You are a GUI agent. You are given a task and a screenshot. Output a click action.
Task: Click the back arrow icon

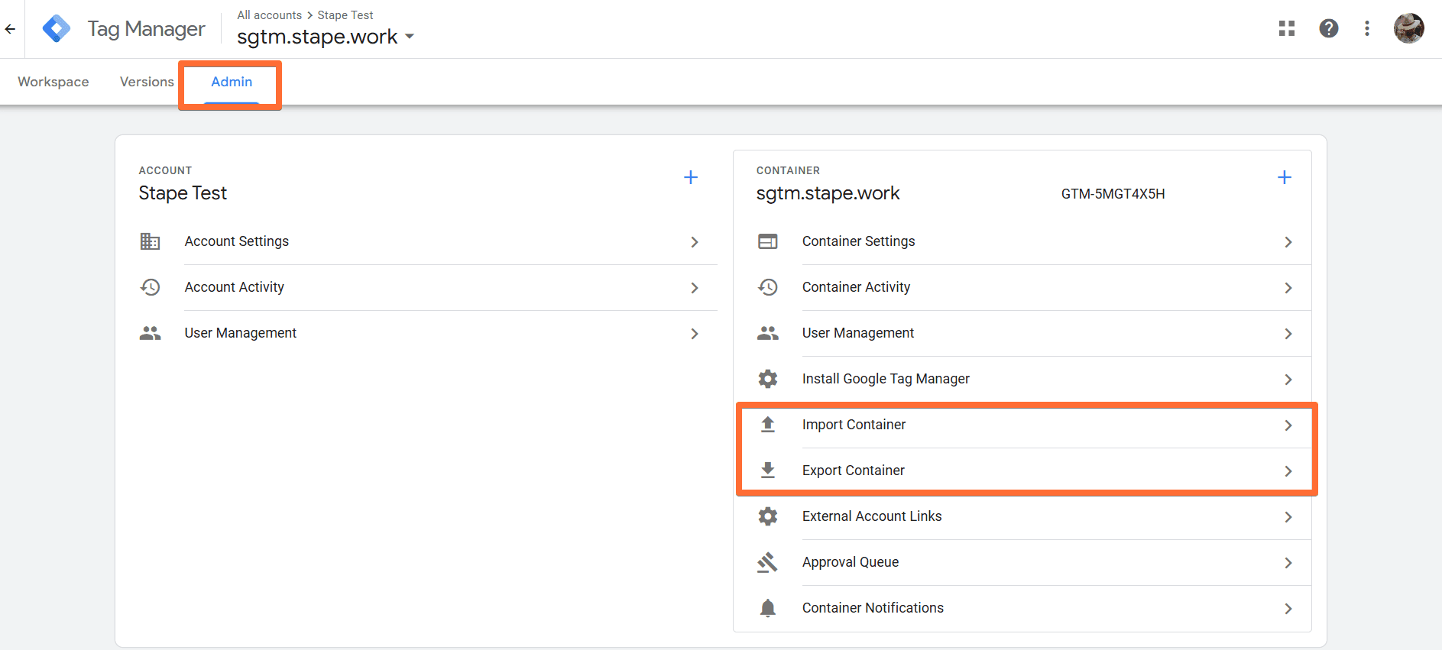click(10, 29)
